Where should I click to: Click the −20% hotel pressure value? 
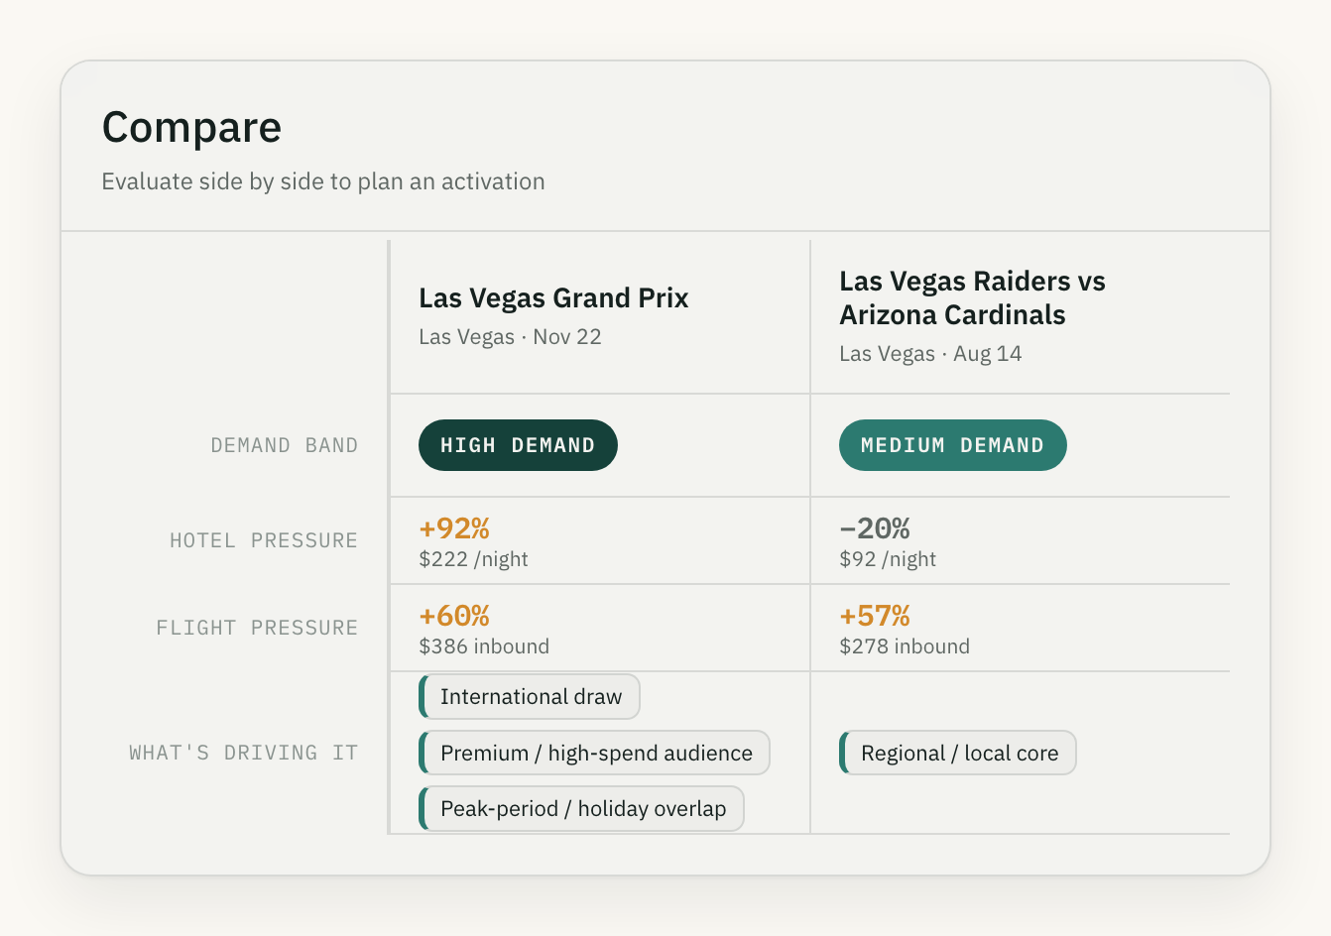pyautogui.click(x=875, y=528)
